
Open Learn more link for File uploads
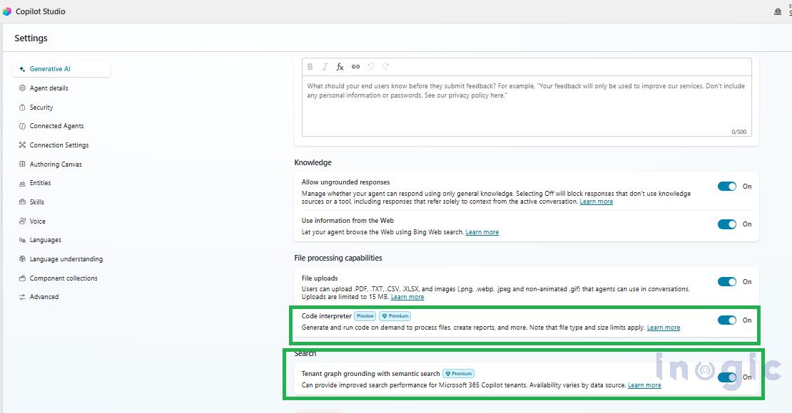(x=407, y=297)
